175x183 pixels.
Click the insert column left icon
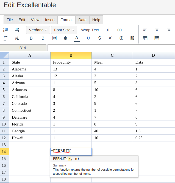(5, 30)
